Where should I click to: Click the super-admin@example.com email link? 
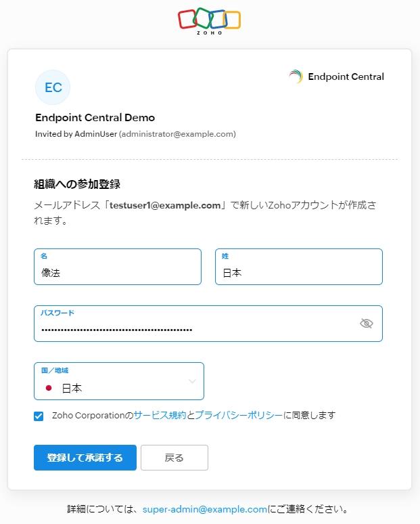pos(205,509)
